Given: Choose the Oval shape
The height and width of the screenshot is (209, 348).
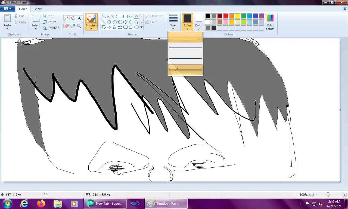Looking at the screenshot, I should click(x=114, y=17).
